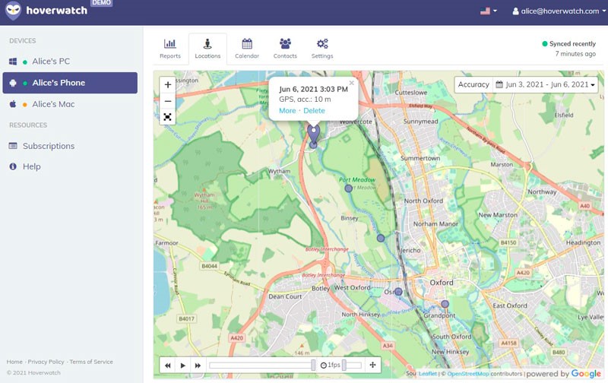The height and width of the screenshot is (383, 608).
Task: Click the location marker near Jericho
Action: pos(381,238)
